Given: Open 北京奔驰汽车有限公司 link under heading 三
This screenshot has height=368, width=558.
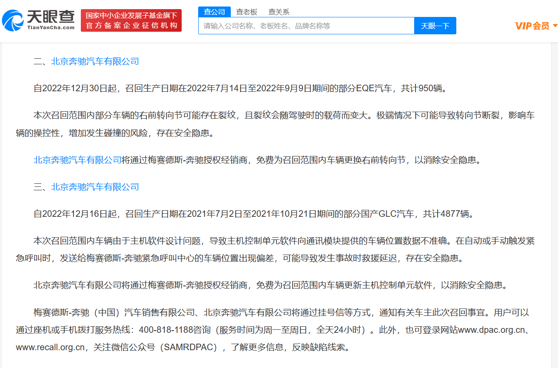Looking at the screenshot, I should [95, 187].
